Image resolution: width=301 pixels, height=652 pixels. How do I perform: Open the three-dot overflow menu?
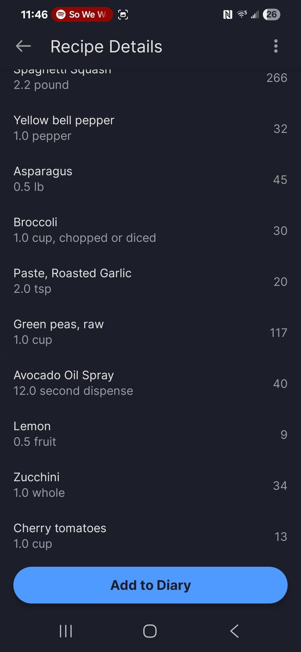pos(276,46)
